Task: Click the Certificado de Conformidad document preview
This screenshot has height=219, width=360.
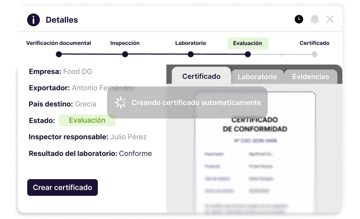Action: tap(255, 152)
